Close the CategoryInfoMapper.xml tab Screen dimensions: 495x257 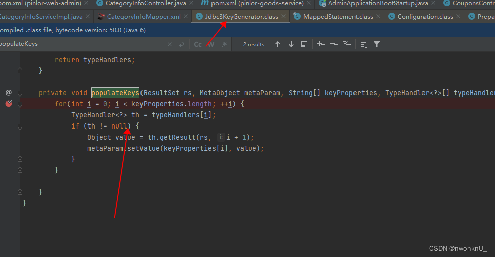(x=186, y=17)
